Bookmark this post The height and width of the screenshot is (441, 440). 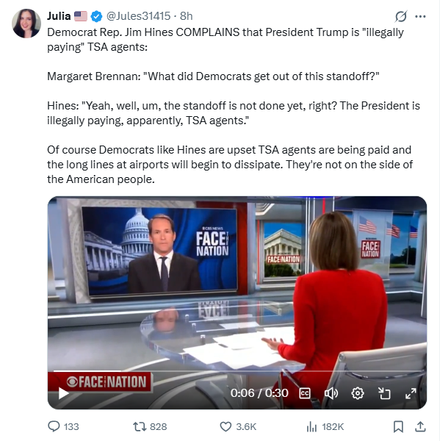pyautogui.click(x=398, y=426)
